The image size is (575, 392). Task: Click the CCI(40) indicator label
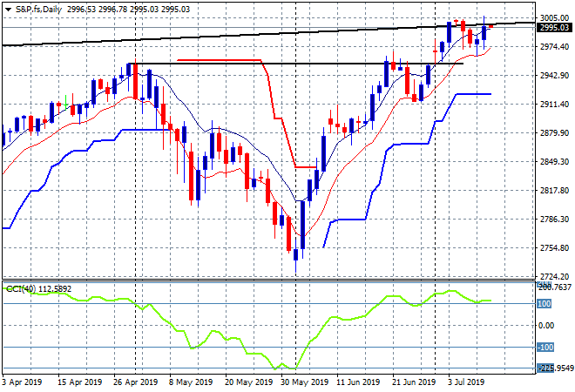(x=21, y=289)
